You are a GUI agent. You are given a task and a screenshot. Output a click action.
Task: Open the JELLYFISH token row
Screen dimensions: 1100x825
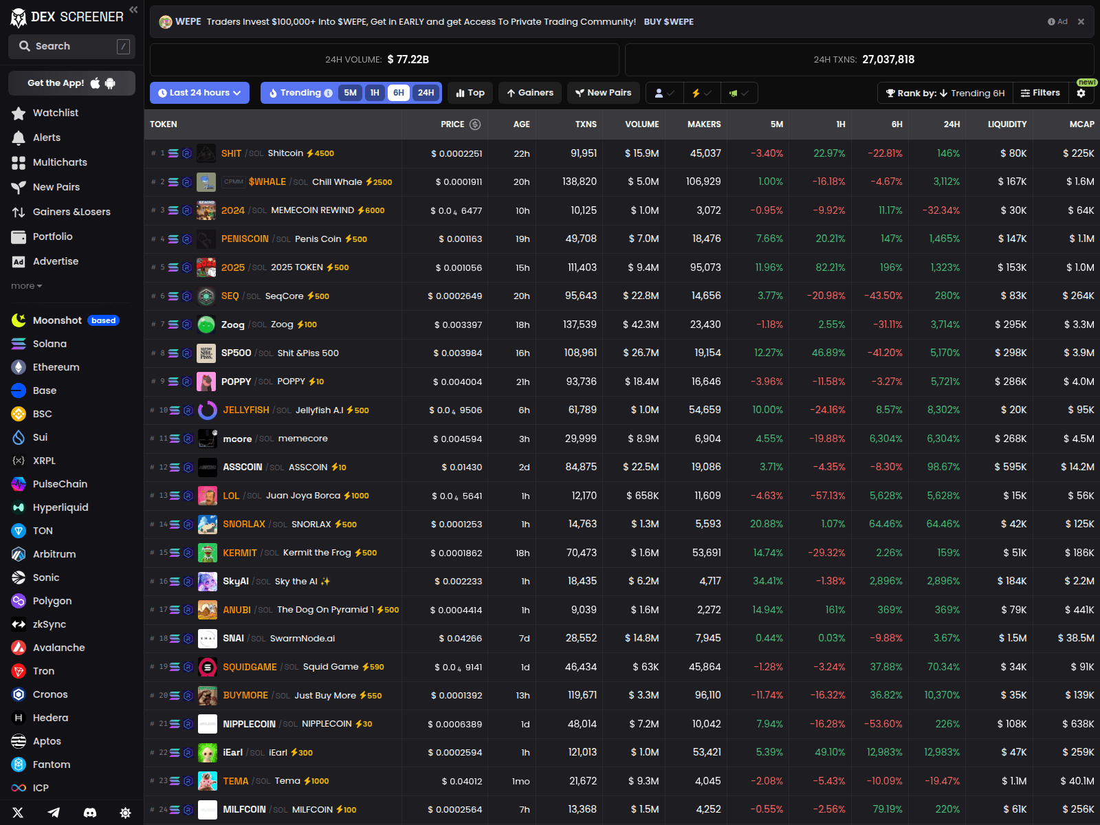(x=622, y=410)
